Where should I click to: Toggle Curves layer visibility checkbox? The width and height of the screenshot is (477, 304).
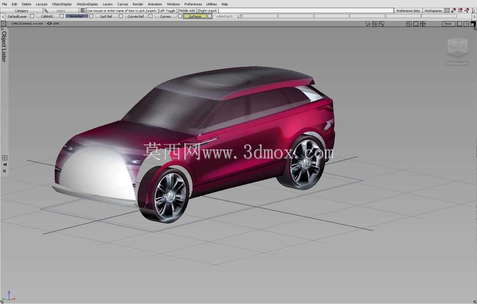pos(180,16)
